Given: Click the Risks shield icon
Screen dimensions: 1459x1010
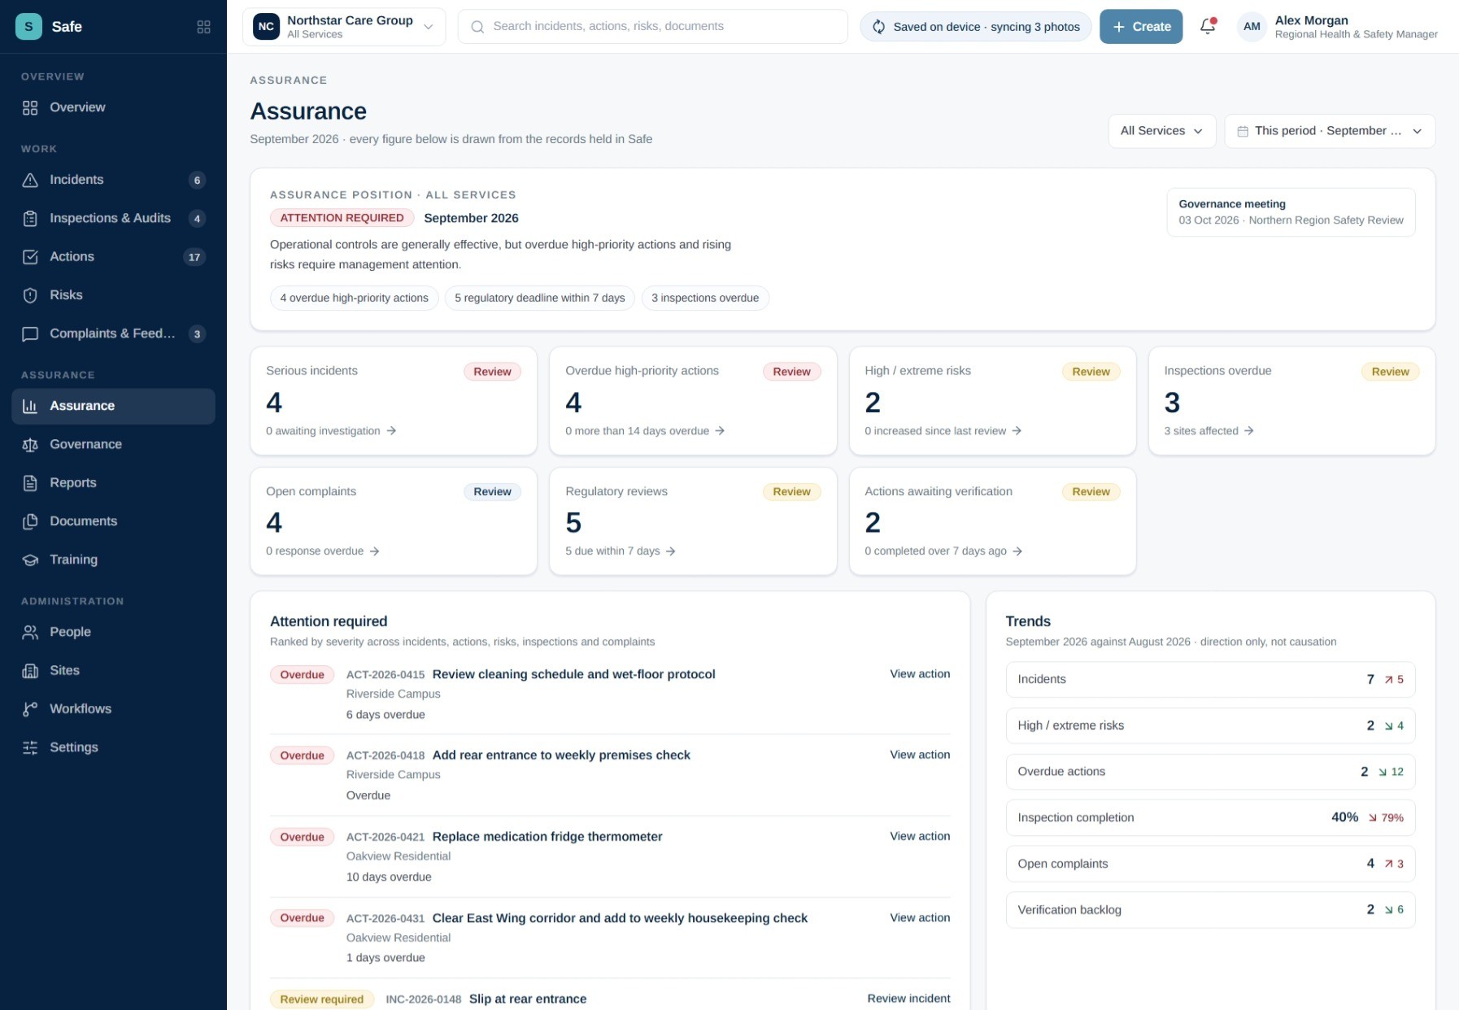Looking at the screenshot, I should click(30, 295).
